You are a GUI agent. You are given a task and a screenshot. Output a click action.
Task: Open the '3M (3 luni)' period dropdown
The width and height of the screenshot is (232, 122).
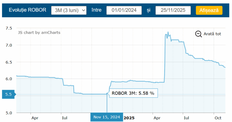pyautogui.click(x=69, y=10)
